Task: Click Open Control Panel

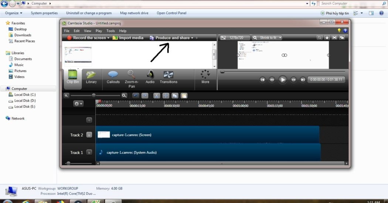Action: 171,13
